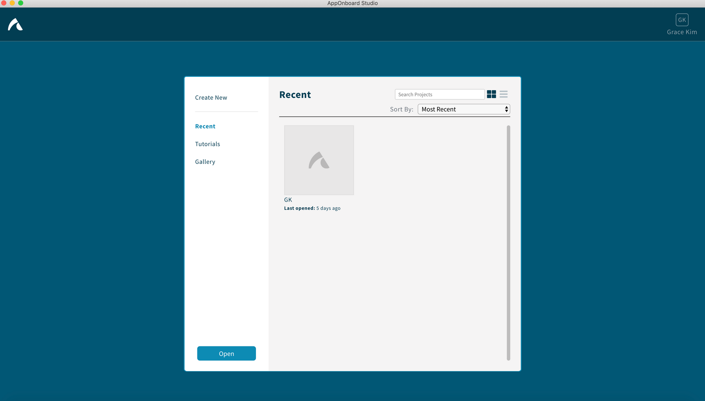The height and width of the screenshot is (401, 705).
Task: Select Create New in sidebar
Action: [x=211, y=98]
